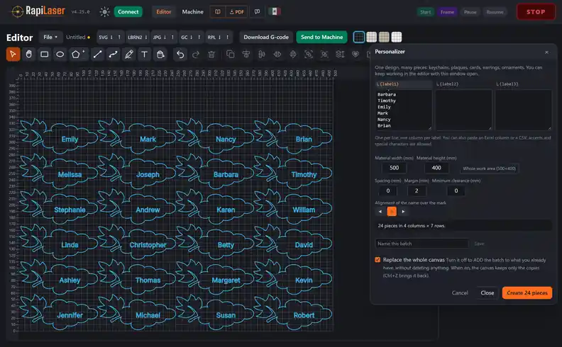Click the Name this batch field

[x=421, y=244]
